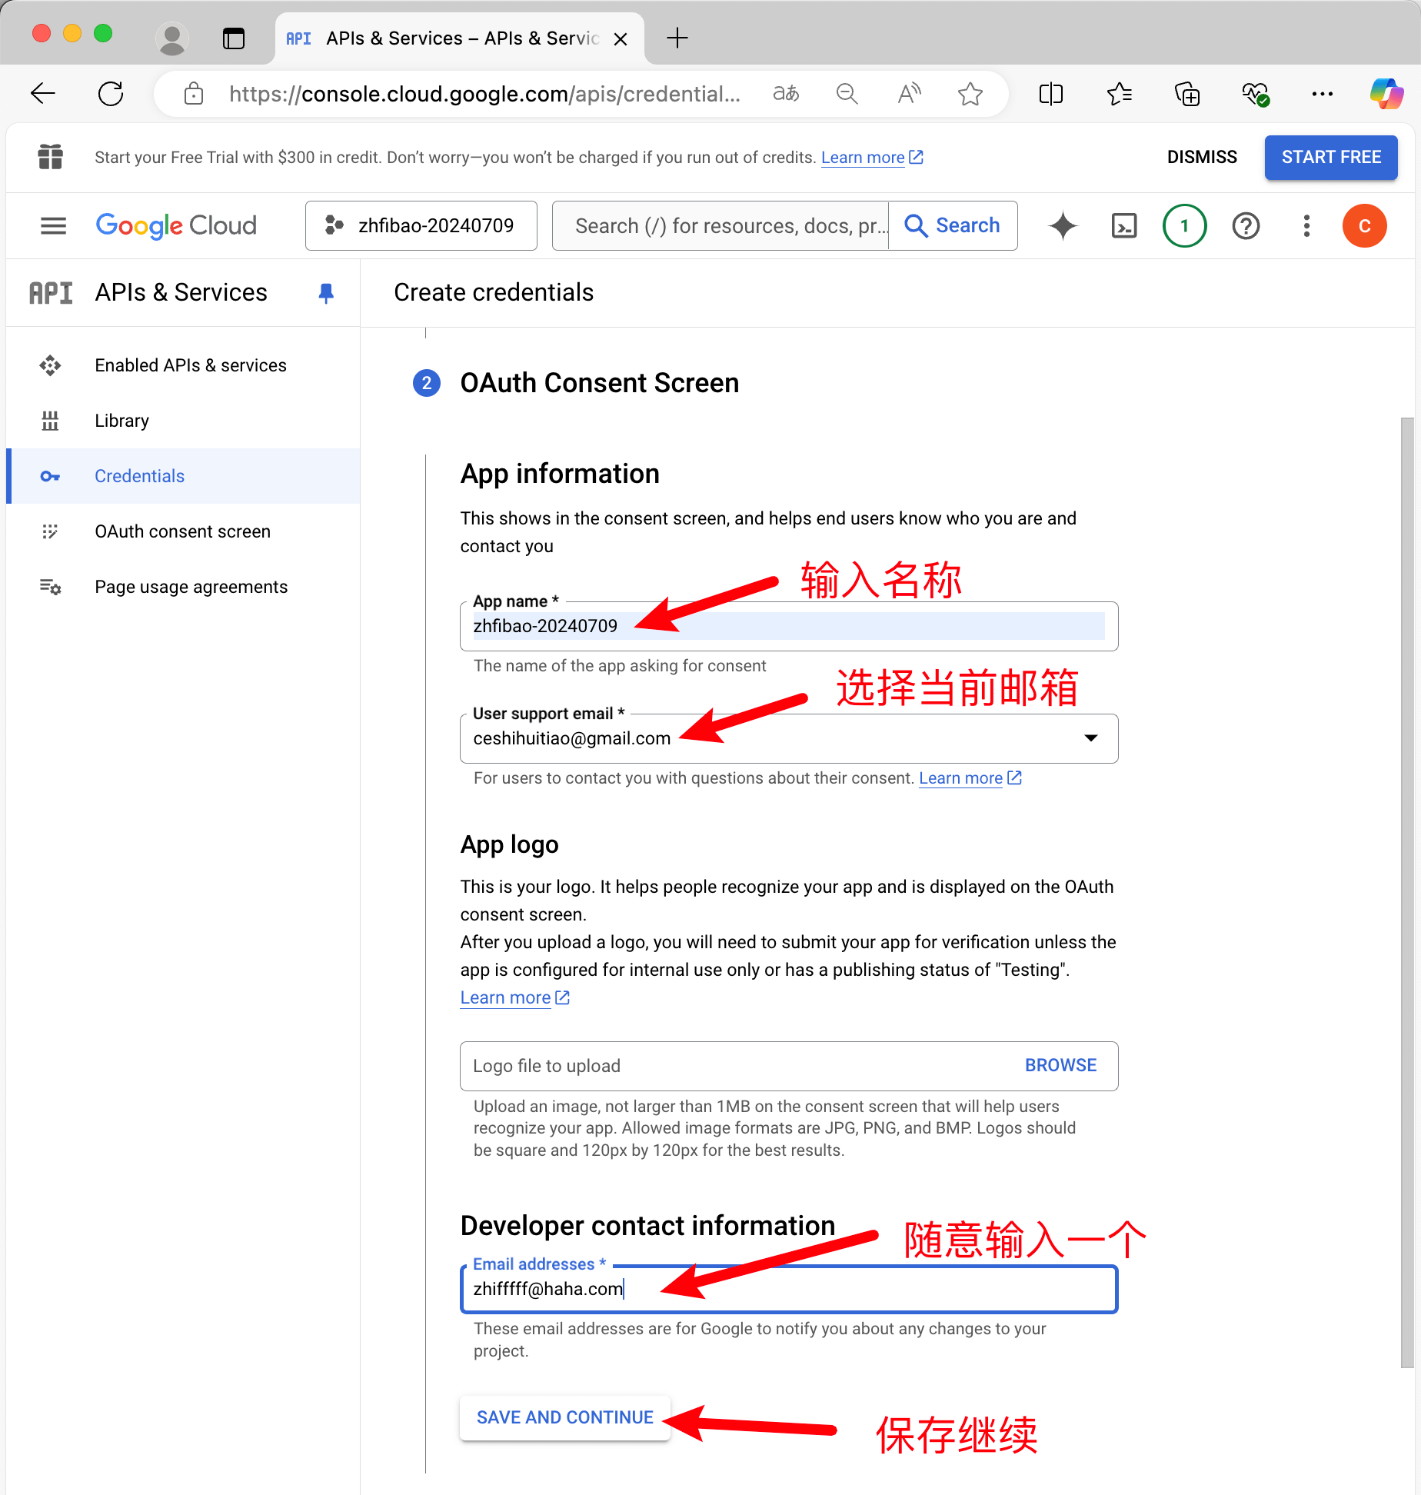Viewport: 1421px width, 1495px height.
Task: Open Gemini AI assistant sparkle icon
Action: 1063,225
